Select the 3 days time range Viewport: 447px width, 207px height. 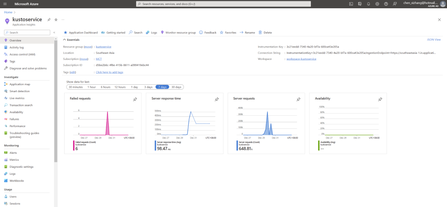(x=148, y=87)
